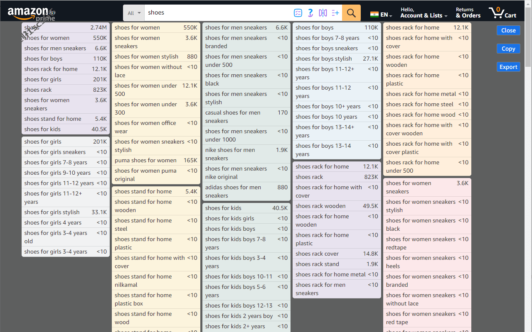Select 'shoes rack stand' keyword

(x=337, y=264)
